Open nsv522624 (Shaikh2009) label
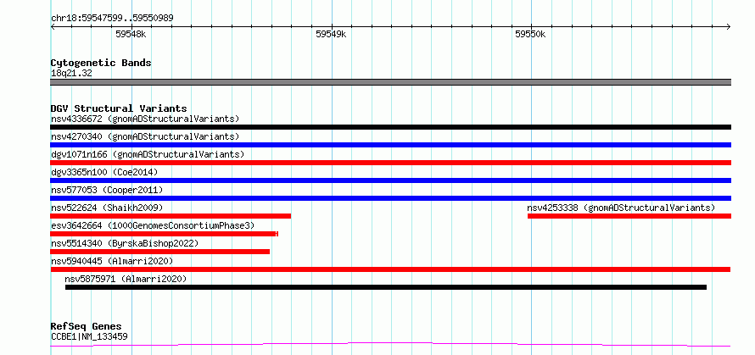 [x=107, y=208]
